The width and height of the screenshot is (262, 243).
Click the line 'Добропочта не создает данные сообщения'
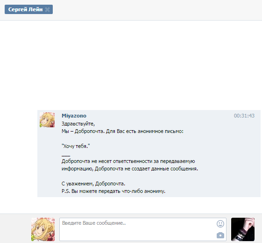tap(146, 169)
